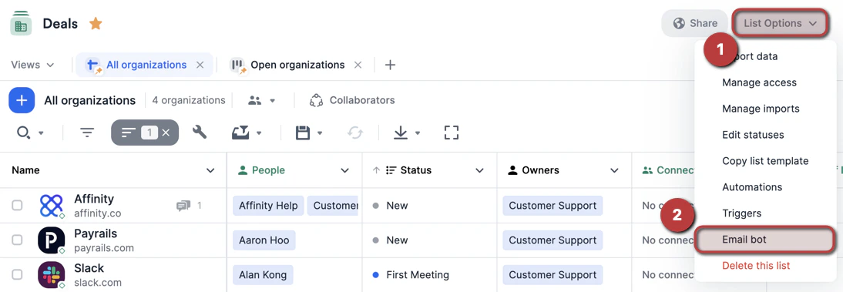The height and width of the screenshot is (292, 843).
Task: Choose Copy list template menu item
Action: pos(767,161)
